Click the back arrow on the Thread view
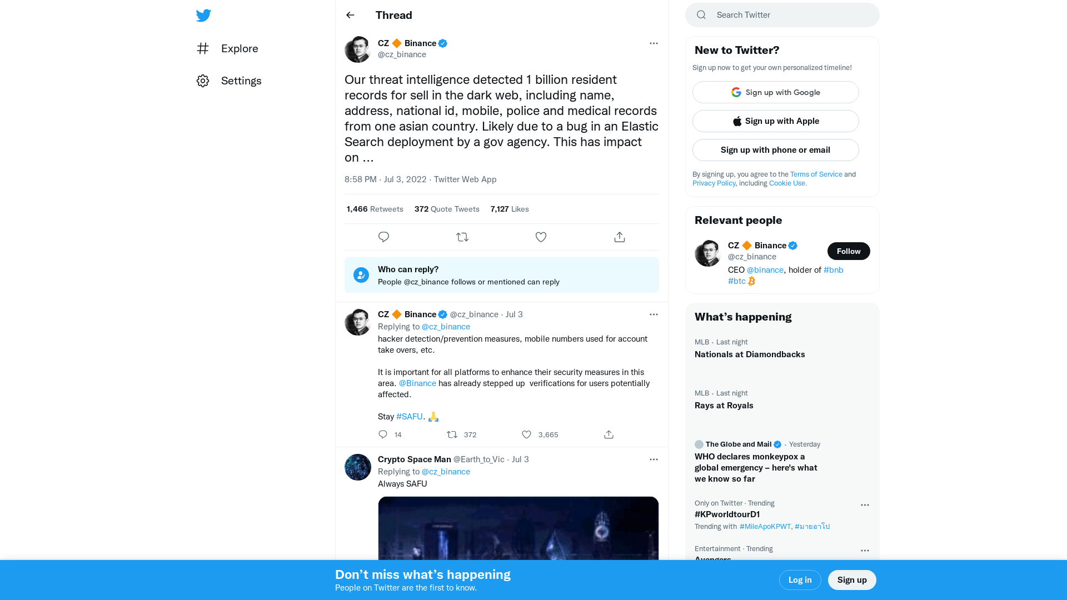 [x=350, y=15]
